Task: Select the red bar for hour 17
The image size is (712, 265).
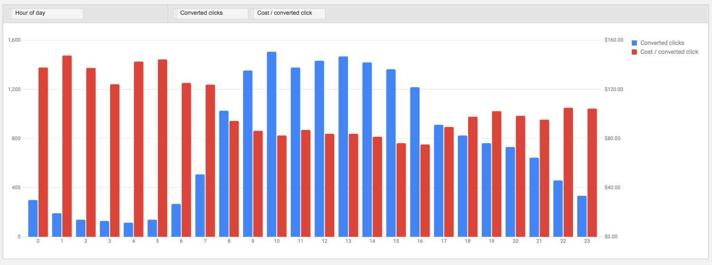Action: tap(449, 182)
